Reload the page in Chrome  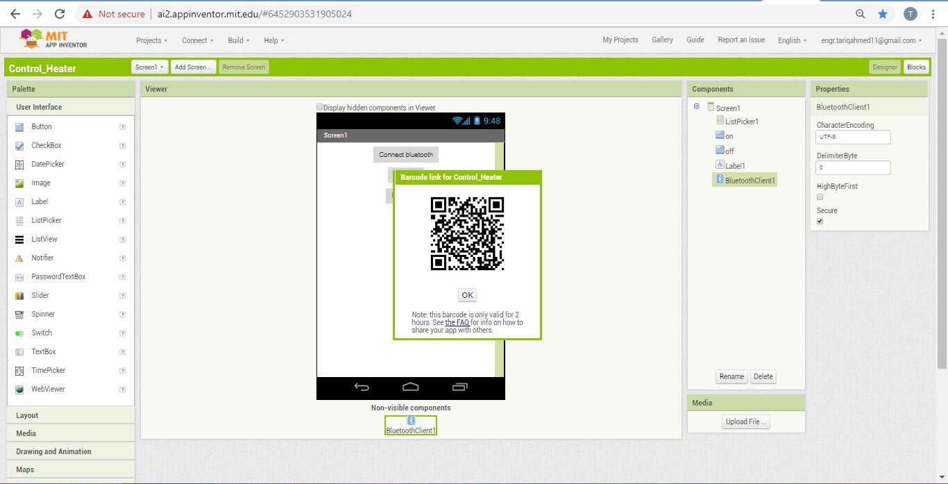pos(60,14)
